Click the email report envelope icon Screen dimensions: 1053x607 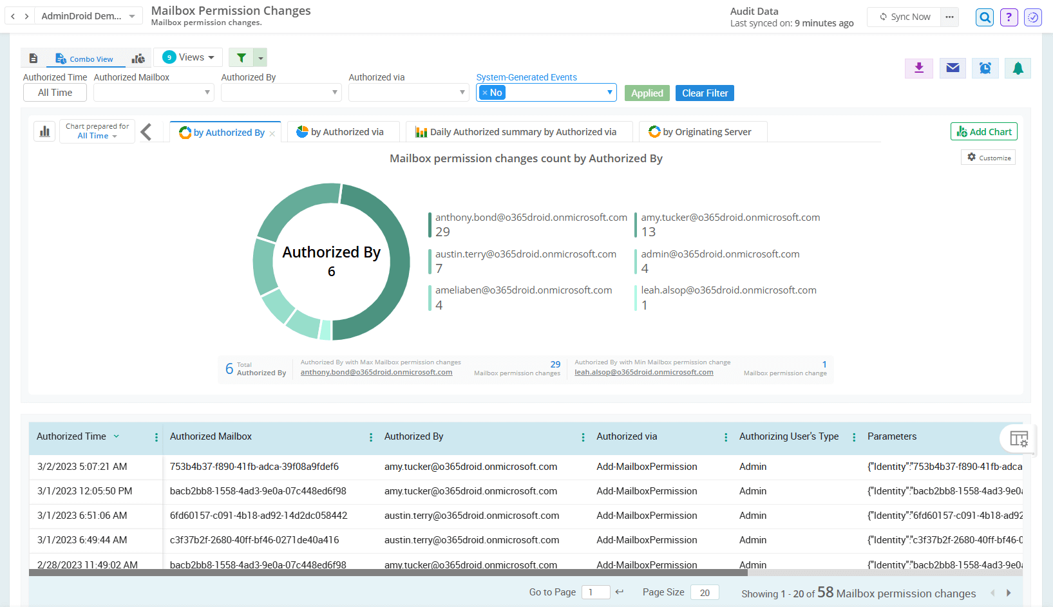pos(953,68)
